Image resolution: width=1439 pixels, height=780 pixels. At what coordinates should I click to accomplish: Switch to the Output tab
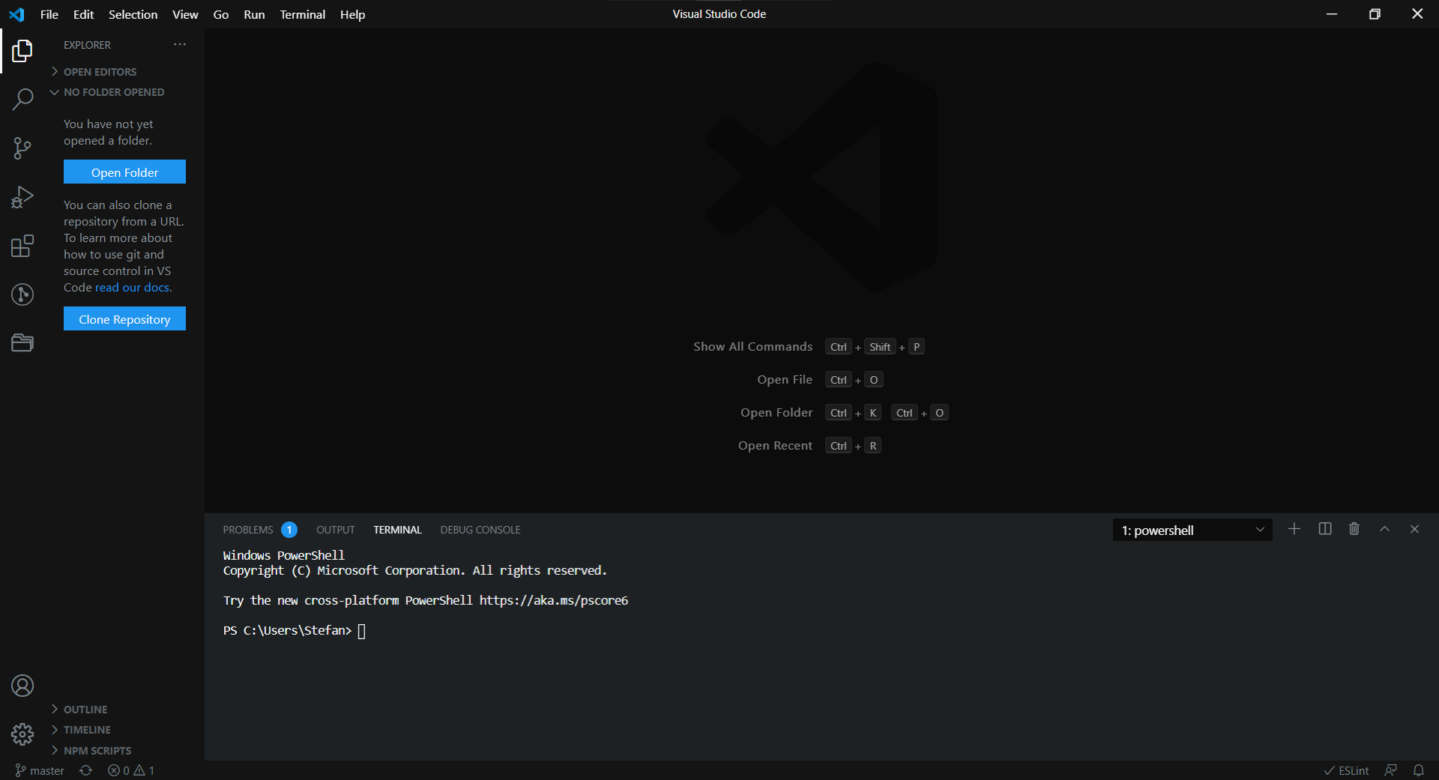336,530
